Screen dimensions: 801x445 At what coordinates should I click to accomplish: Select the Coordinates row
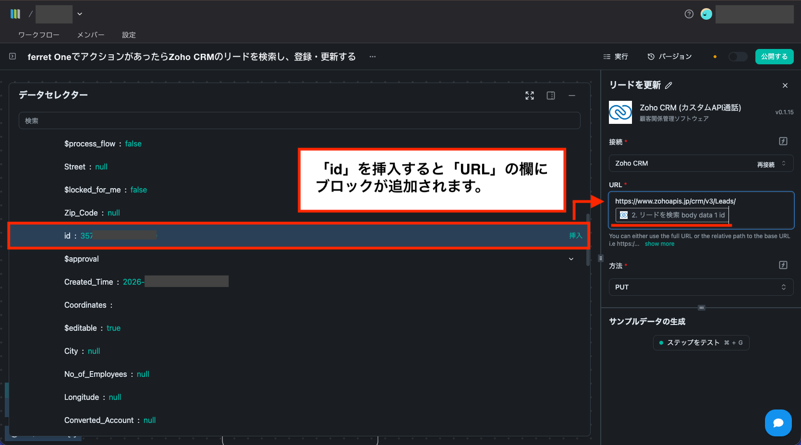click(299, 305)
